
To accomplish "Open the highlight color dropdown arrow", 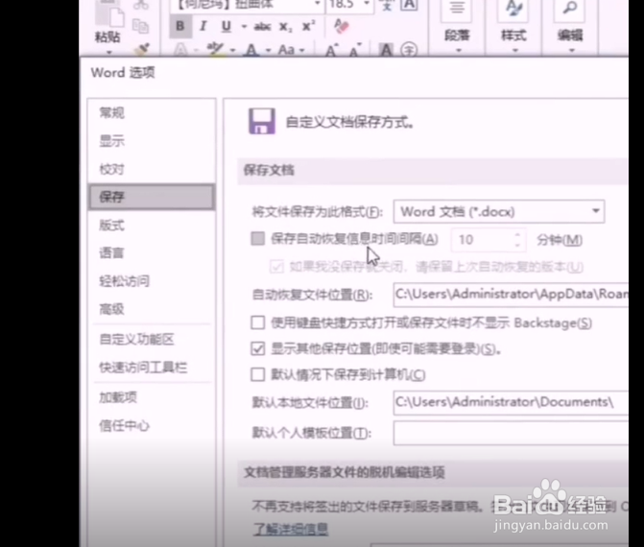I will coord(232,51).
